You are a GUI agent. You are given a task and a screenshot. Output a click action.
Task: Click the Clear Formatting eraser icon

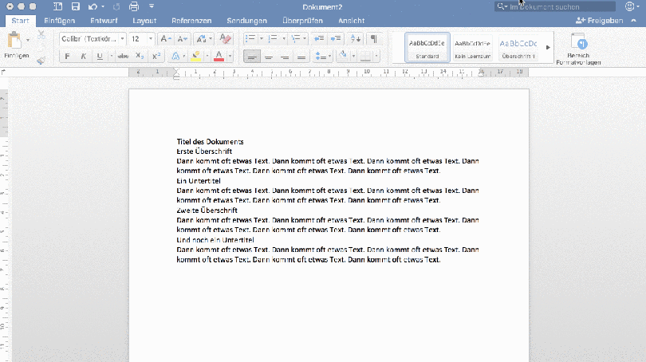point(225,38)
